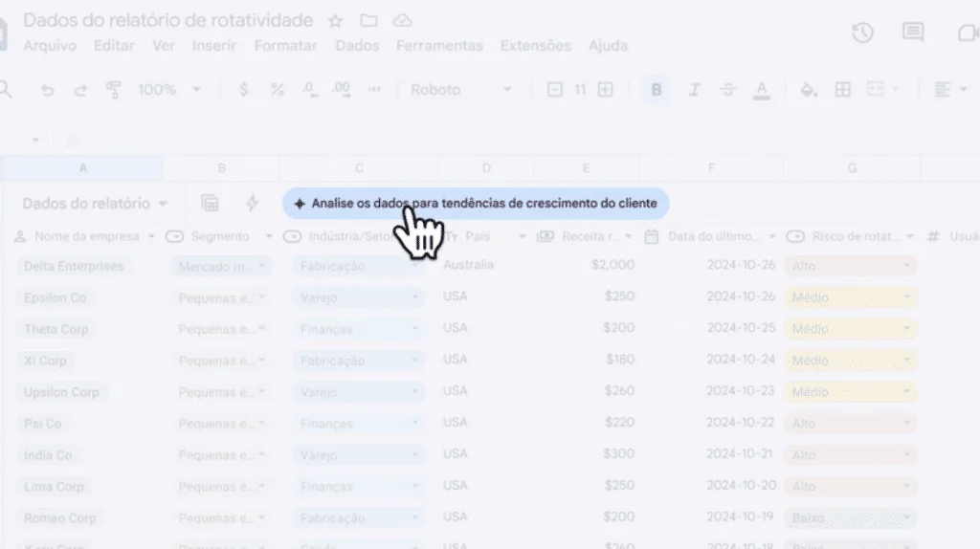
Task: Star the document title
Action: pyautogui.click(x=336, y=21)
